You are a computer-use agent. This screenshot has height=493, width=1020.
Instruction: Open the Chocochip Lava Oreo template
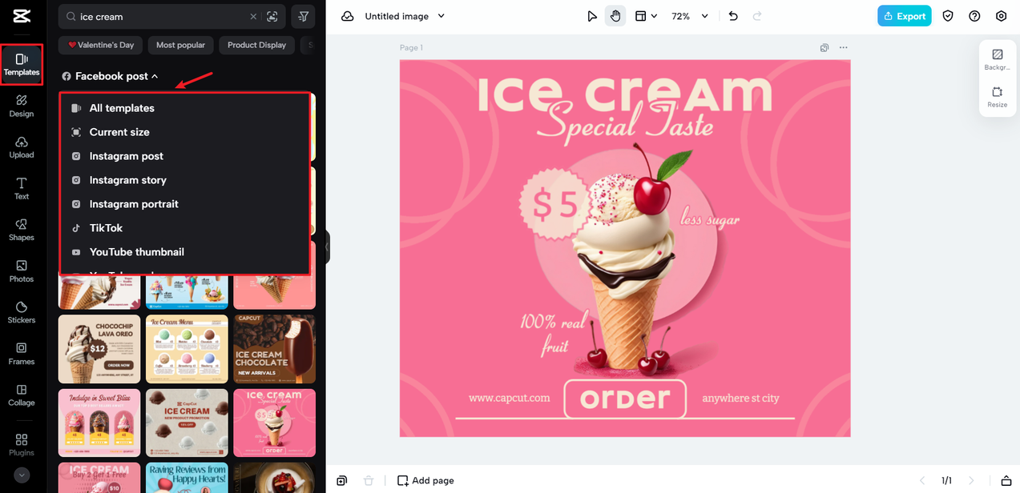pos(99,349)
